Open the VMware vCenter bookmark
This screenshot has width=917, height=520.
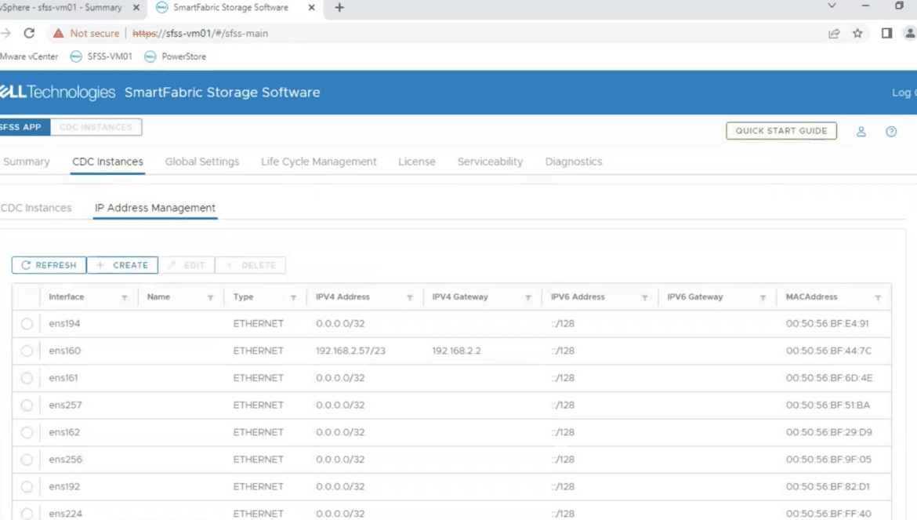point(29,56)
